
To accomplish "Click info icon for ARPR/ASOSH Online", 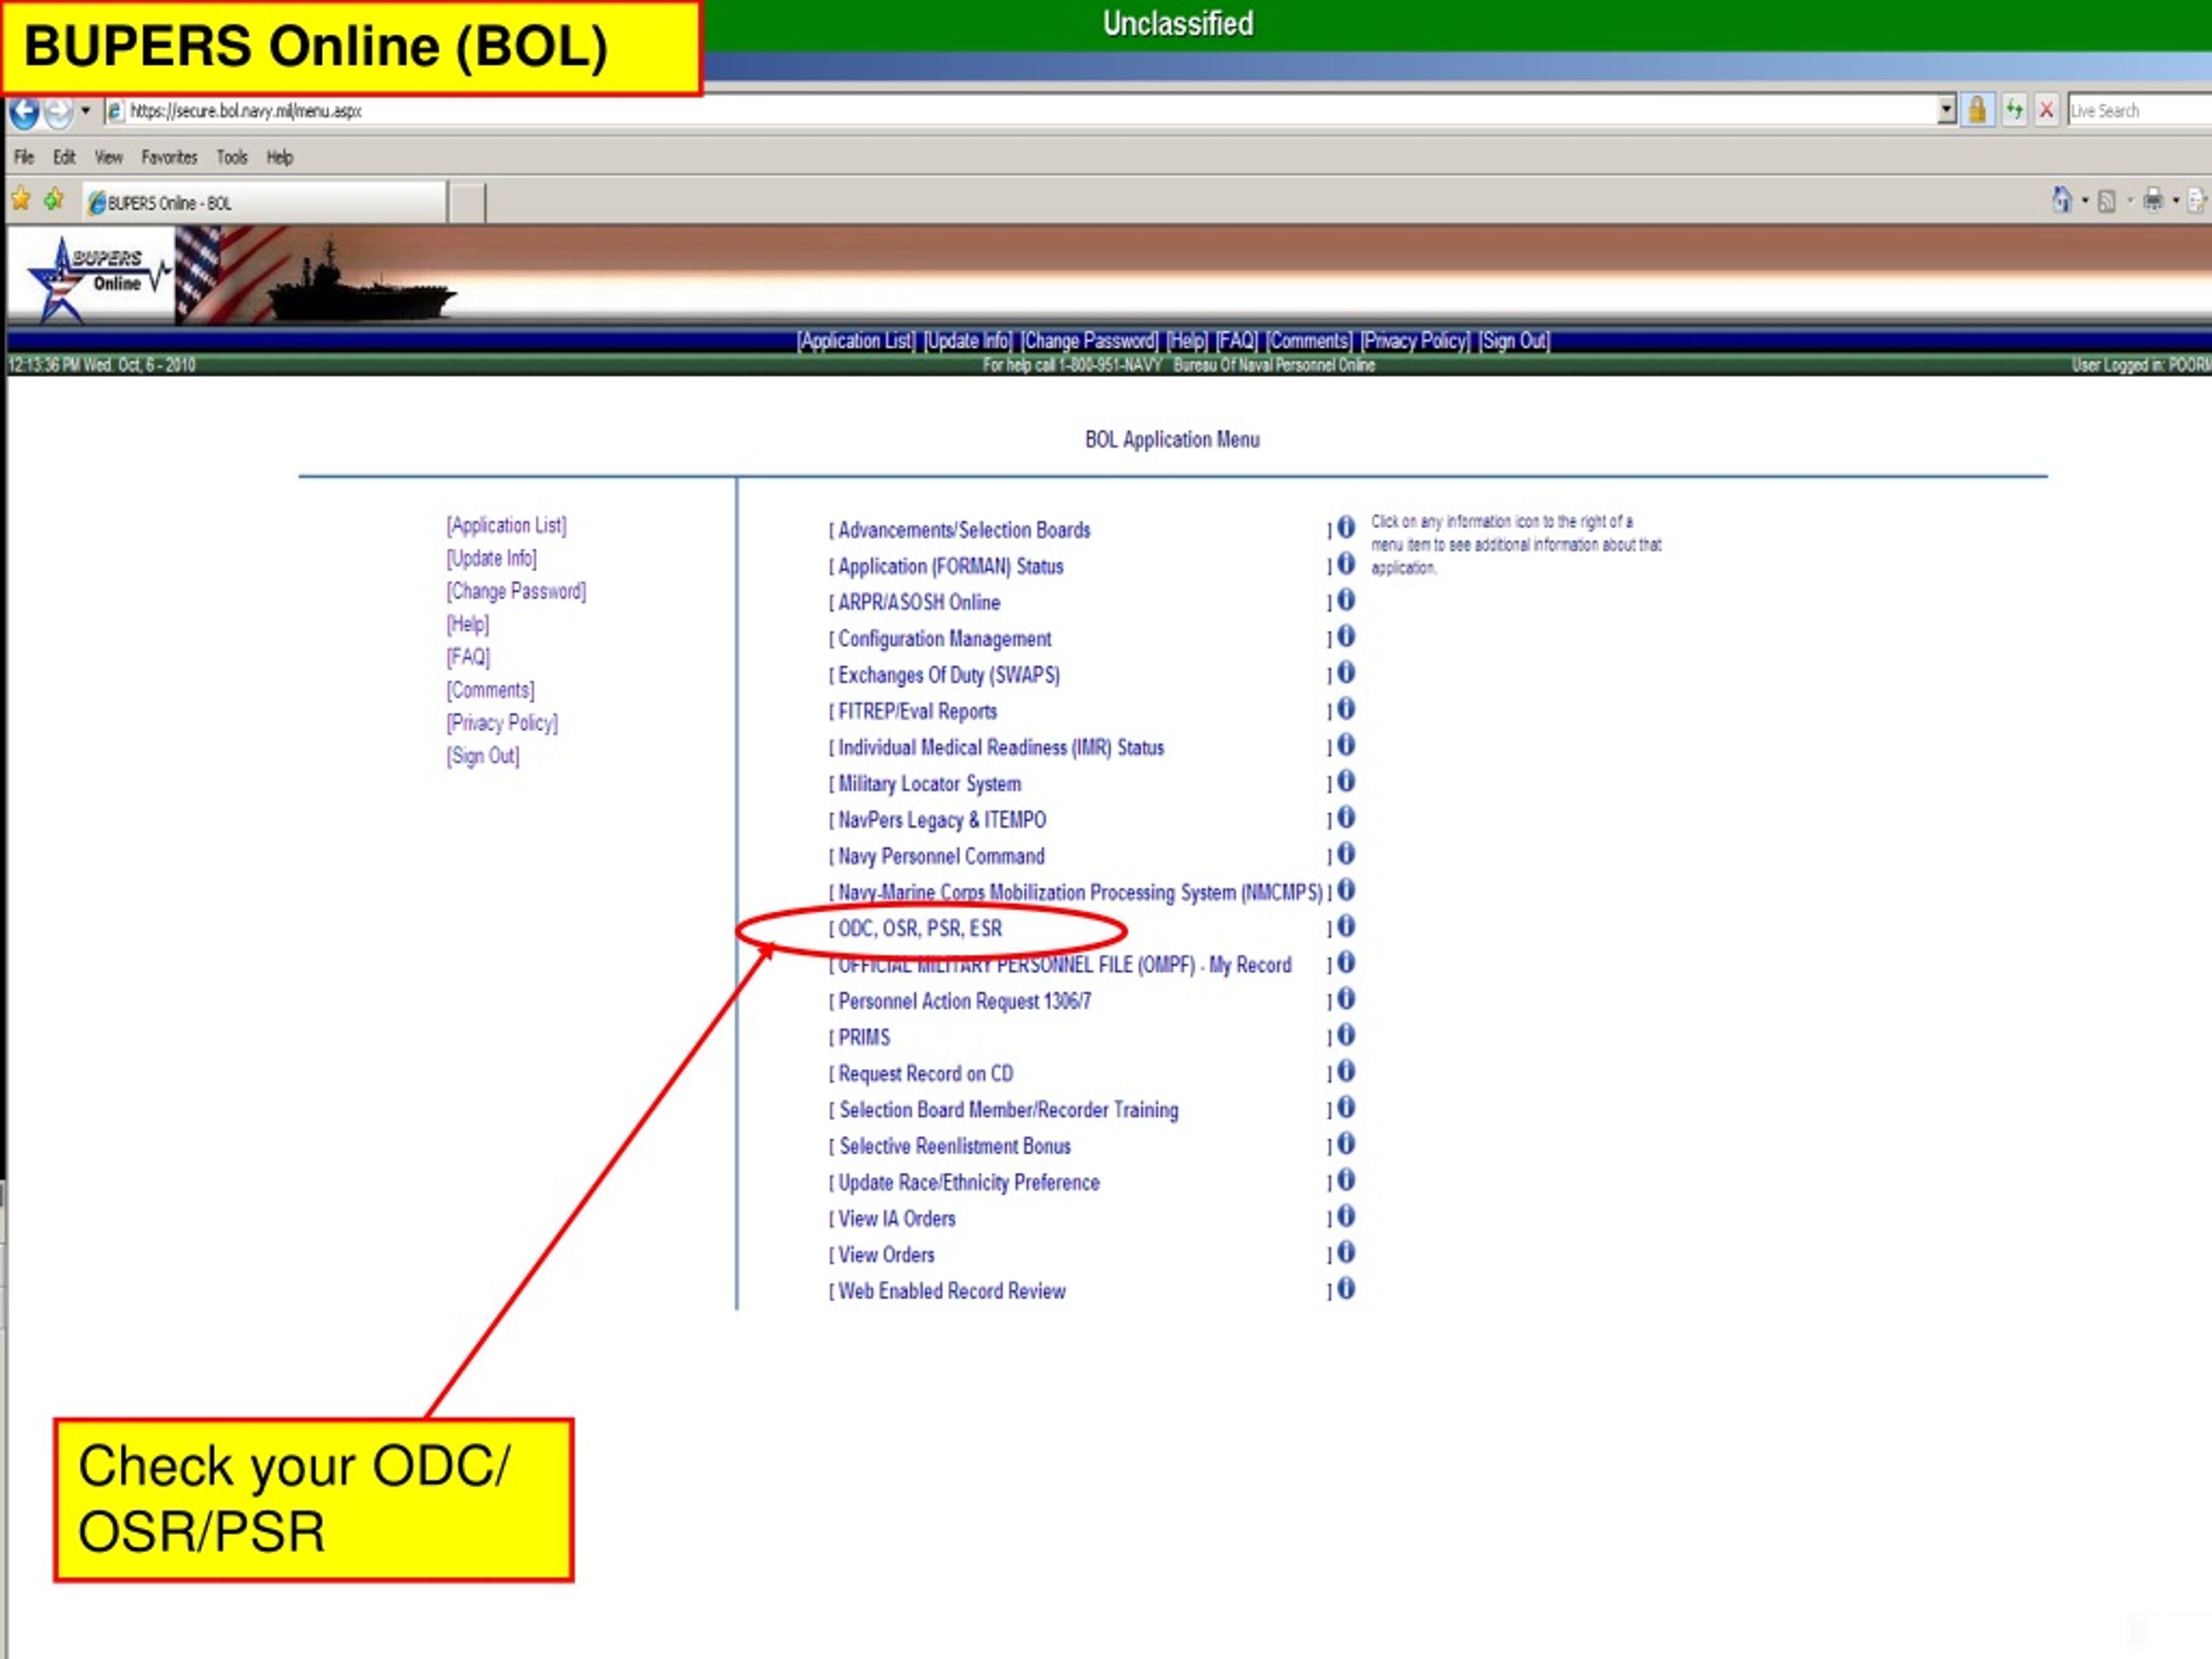I will (1346, 599).
